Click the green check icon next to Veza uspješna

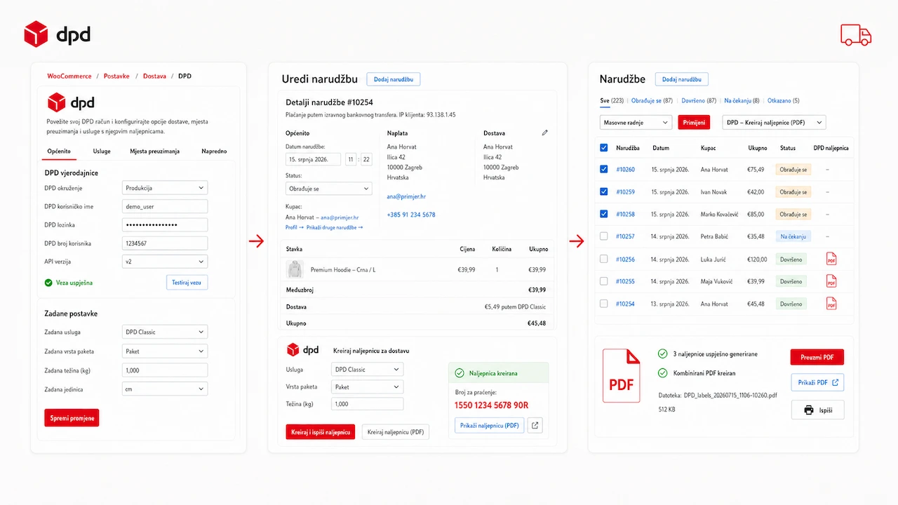click(48, 283)
